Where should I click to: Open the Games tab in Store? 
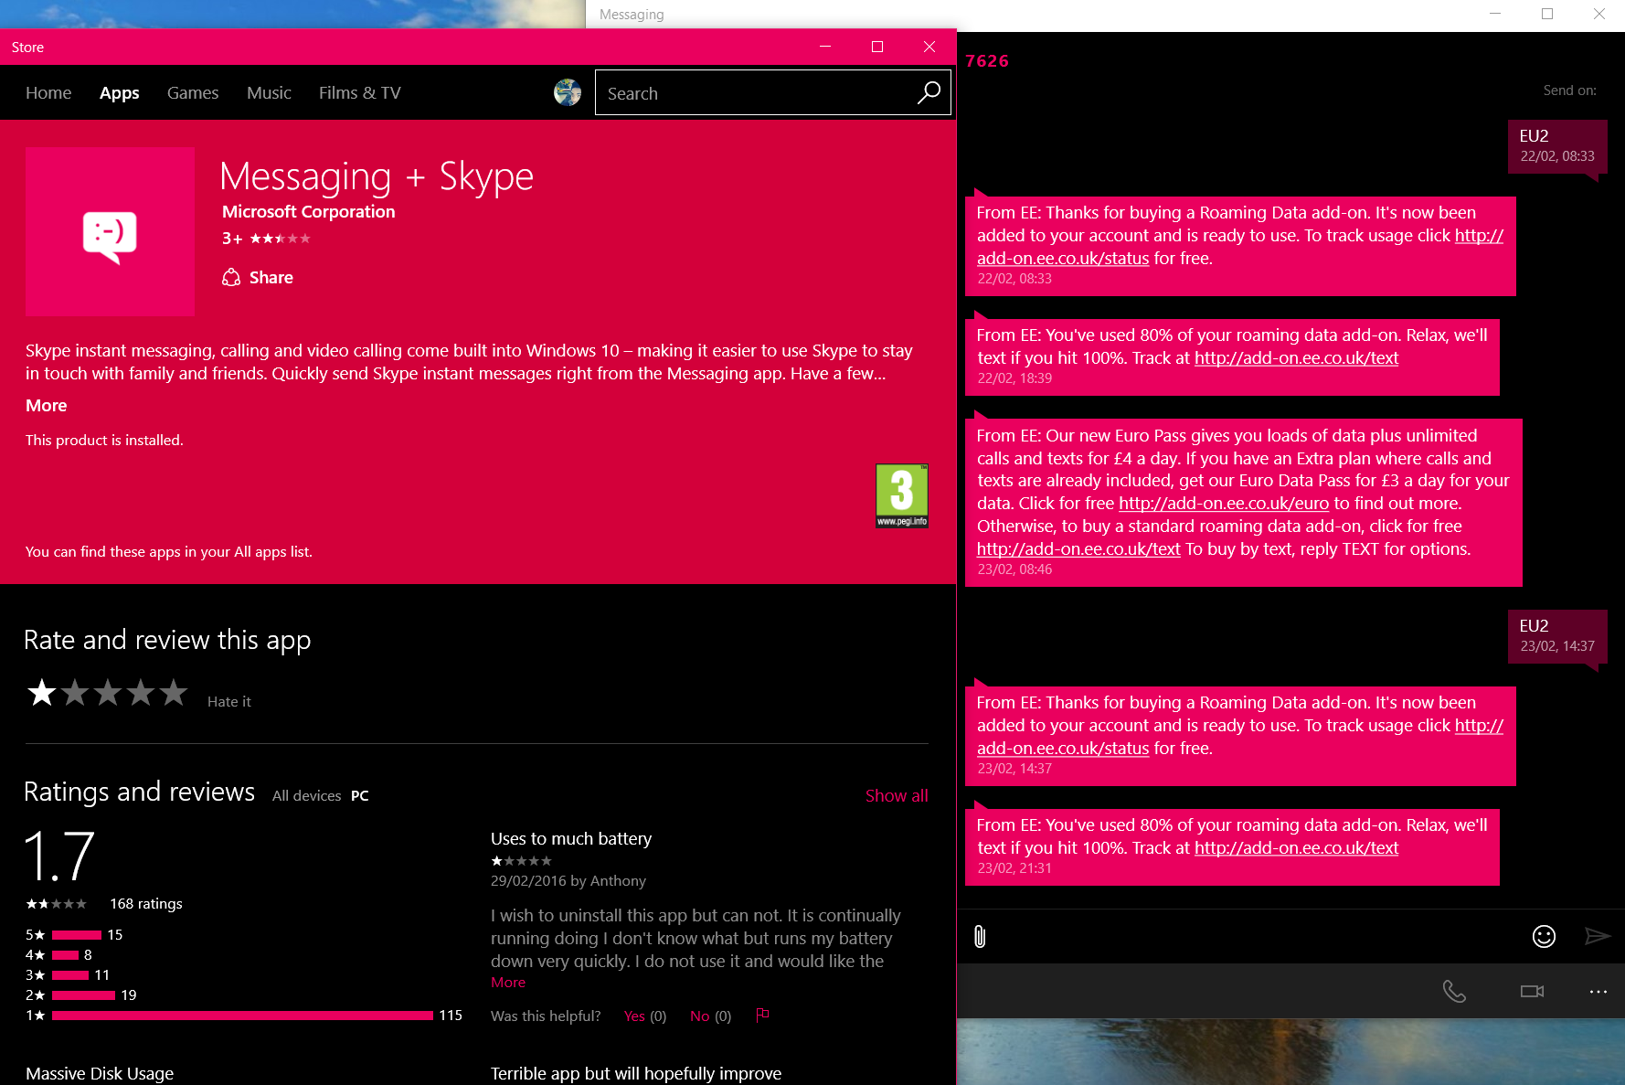[193, 92]
